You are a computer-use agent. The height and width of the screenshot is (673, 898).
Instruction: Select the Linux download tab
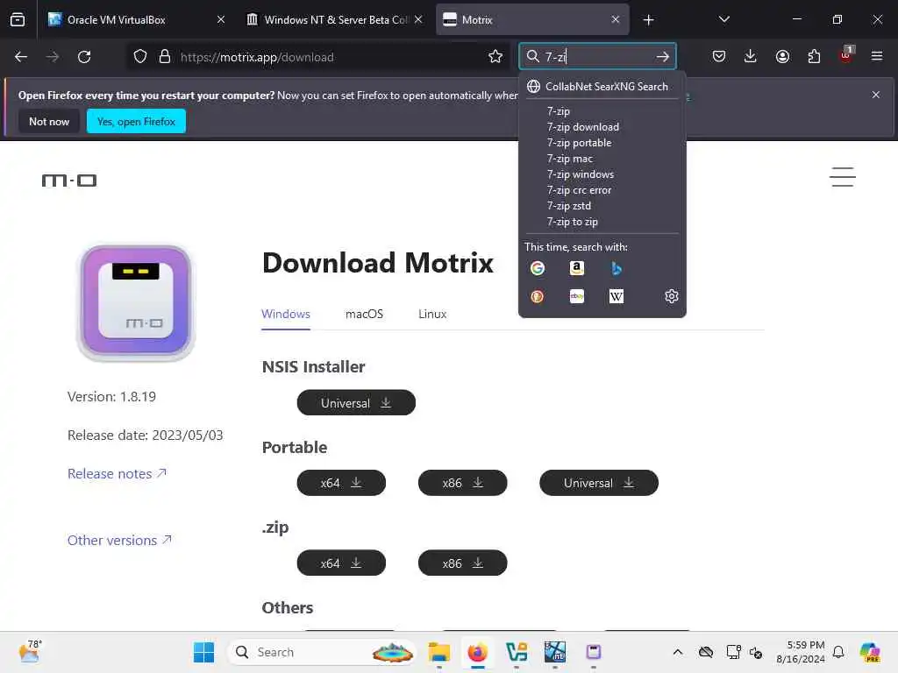432,315
